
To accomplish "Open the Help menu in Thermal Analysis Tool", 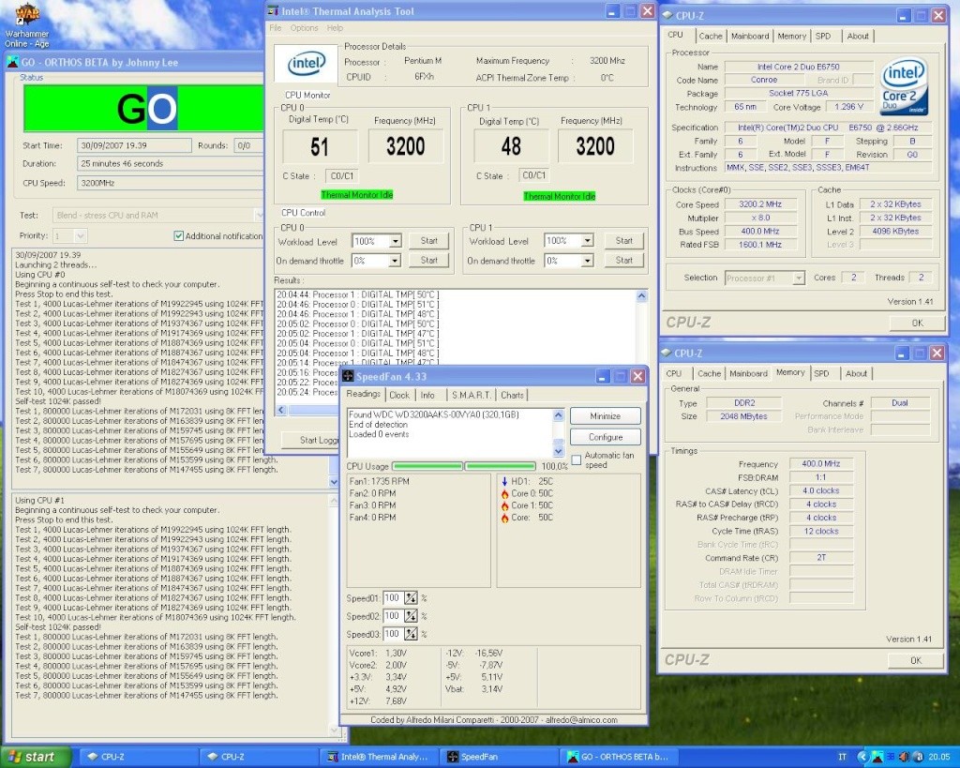I will click(335, 28).
